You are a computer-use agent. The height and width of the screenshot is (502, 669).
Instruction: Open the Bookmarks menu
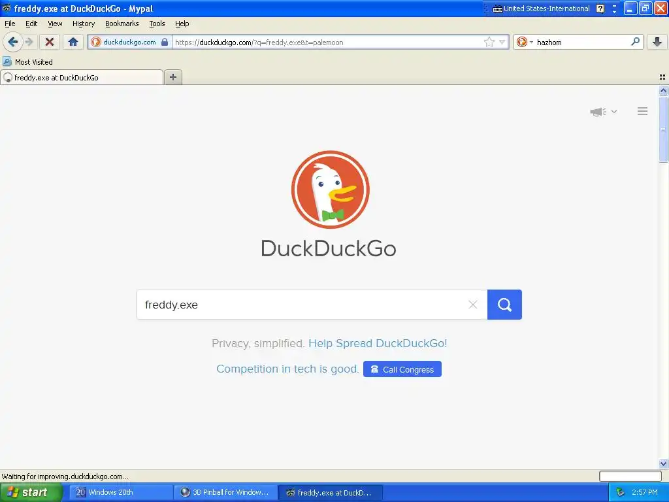(122, 24)
